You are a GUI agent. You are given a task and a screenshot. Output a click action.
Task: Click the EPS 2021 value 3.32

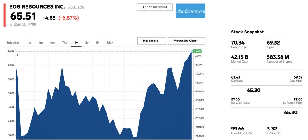point(272,129)
